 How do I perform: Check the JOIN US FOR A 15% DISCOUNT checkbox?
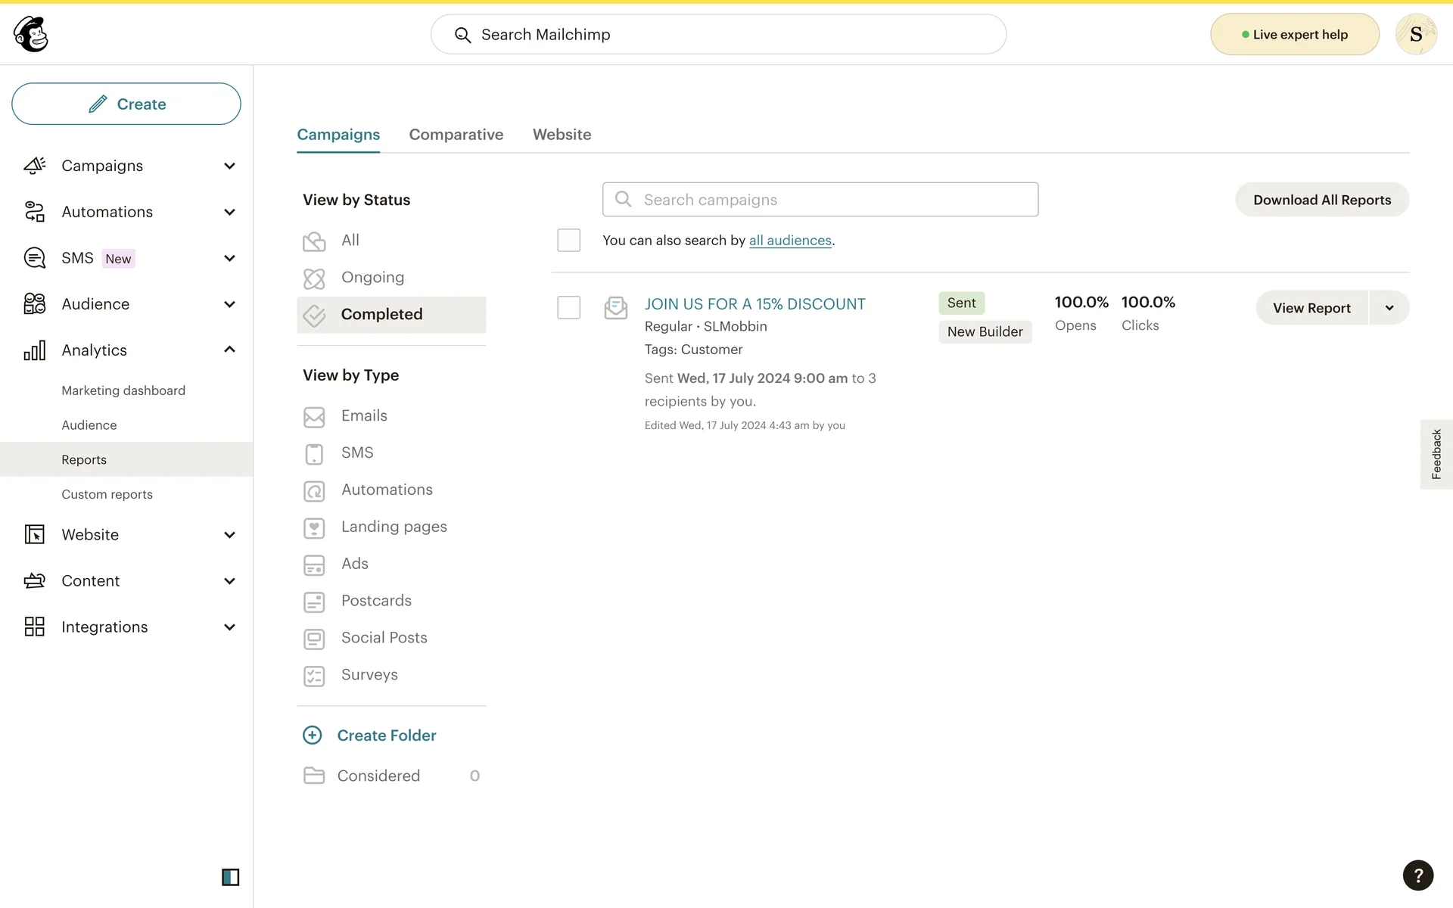(568, 307)
